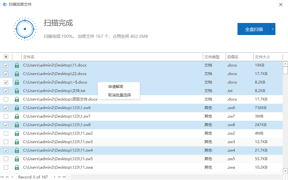Uncheck the 22.docx checkbox
288x180 pixels.
[x=6, y=74]
